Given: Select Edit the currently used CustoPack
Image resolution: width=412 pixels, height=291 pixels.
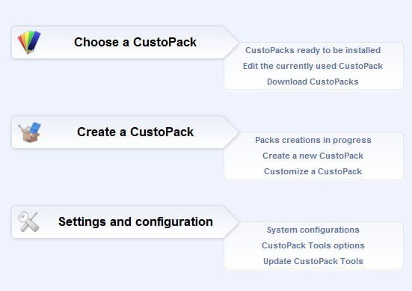Looking at the screenshot, I should pos(313,66).
